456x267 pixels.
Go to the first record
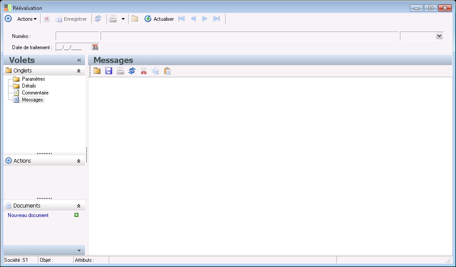click(x=182, y=19)
